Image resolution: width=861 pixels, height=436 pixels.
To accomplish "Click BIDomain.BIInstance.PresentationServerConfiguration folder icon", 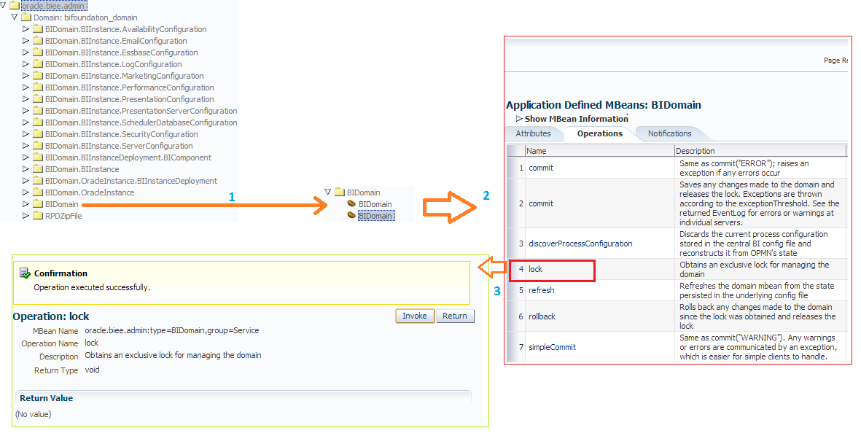I will tap(37, 110).
